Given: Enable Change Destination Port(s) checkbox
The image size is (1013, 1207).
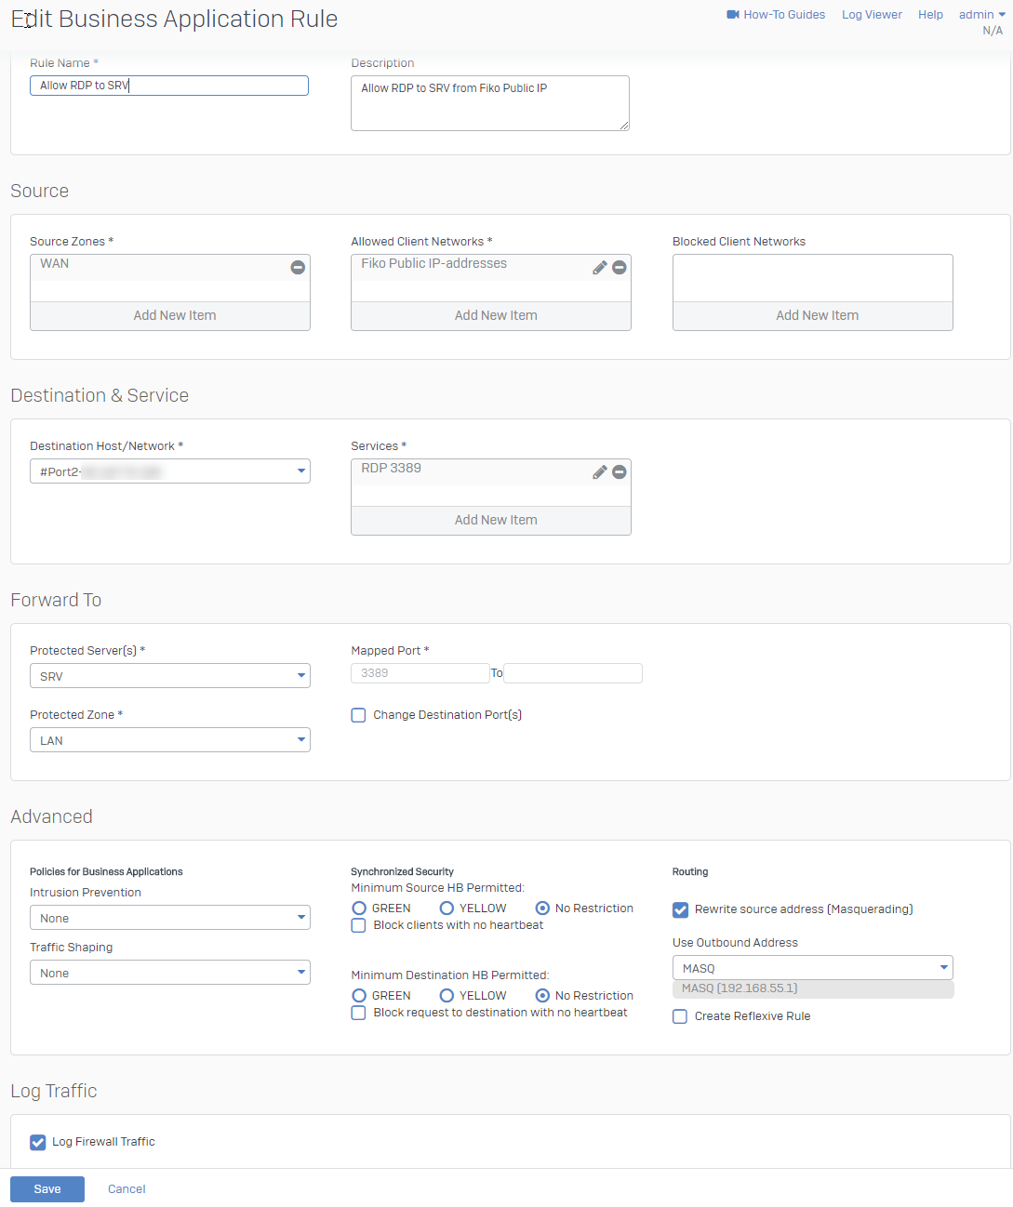Looking at the screenshot, I should tap(358, 715).
